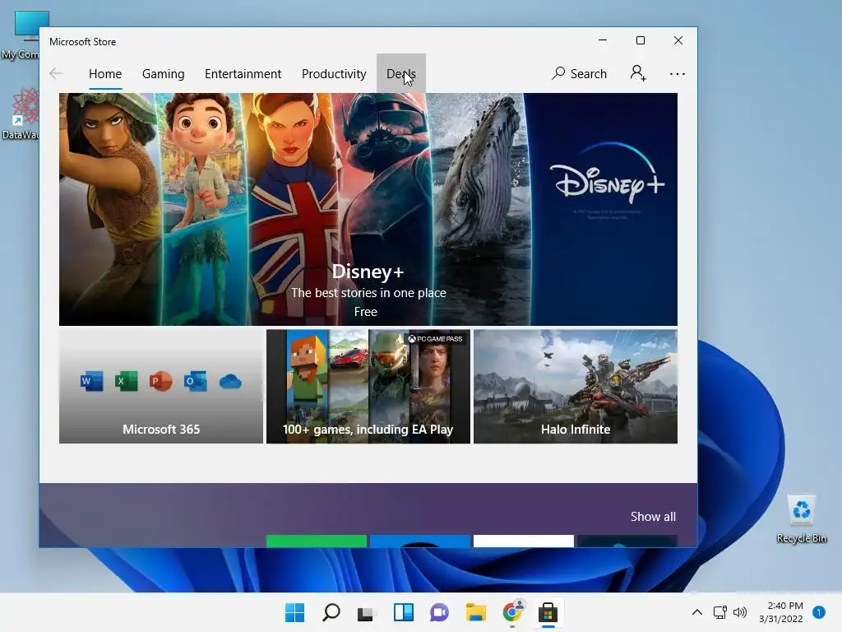Image resolution: width=842 pixels, height=632 pixels.
Task: Open the notification count badge
Action: tap(819, 612)
